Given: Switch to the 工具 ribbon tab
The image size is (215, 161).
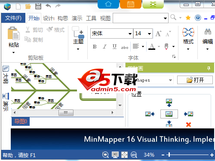Looking at the screenshot, I should pos(91,18).
